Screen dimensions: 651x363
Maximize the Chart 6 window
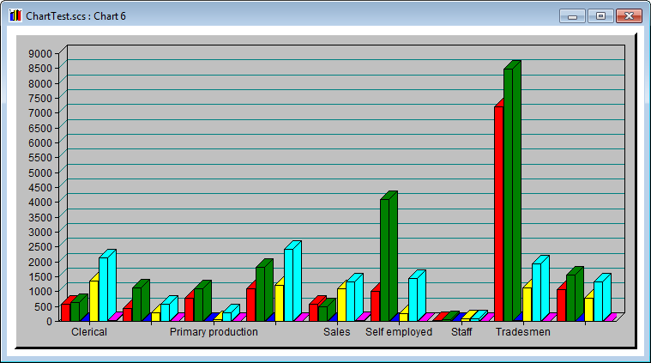pyautogui.click(x=599, y=15)
